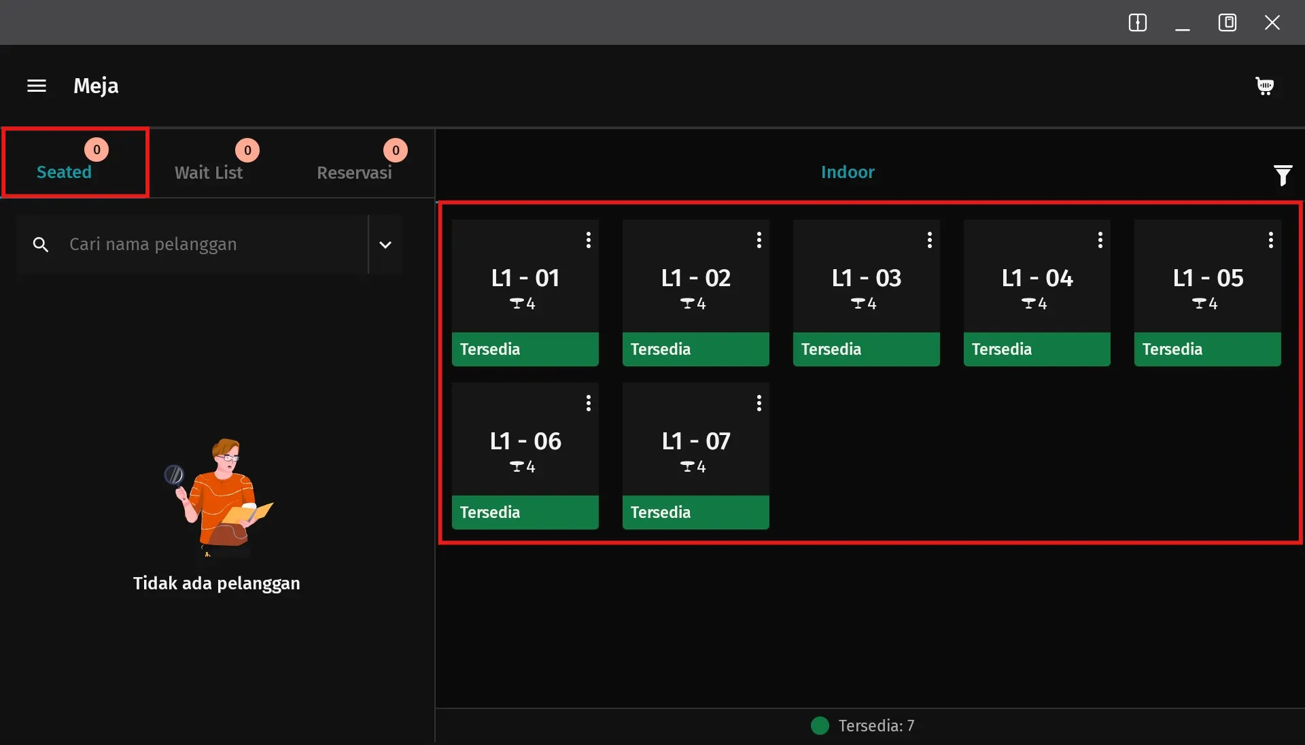Image resolution: width=1305 pixels, height=745 pixels.
Task: Open three-dot menu on table L1 - 07
Action: pos(759,403)
